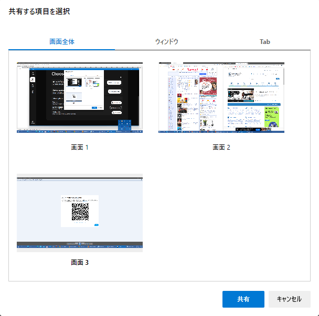The height and width of the screenshot is (316, 319).
Task: Switch to the 画面全体 tab
Action: [x=62, y=41]
